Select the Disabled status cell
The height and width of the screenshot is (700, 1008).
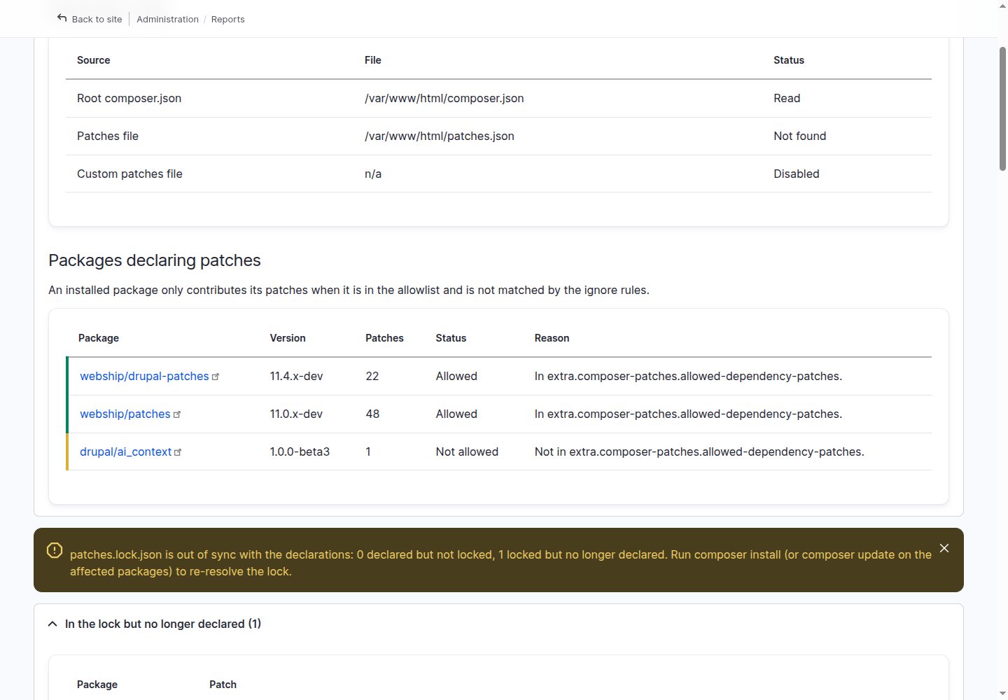click(796, 174)
